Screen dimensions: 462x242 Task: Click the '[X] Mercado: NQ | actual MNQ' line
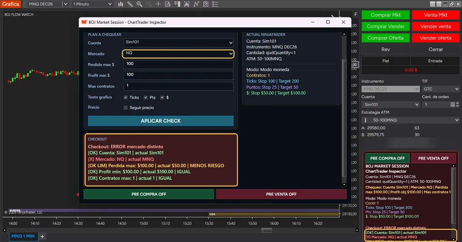tap(121, 159)
